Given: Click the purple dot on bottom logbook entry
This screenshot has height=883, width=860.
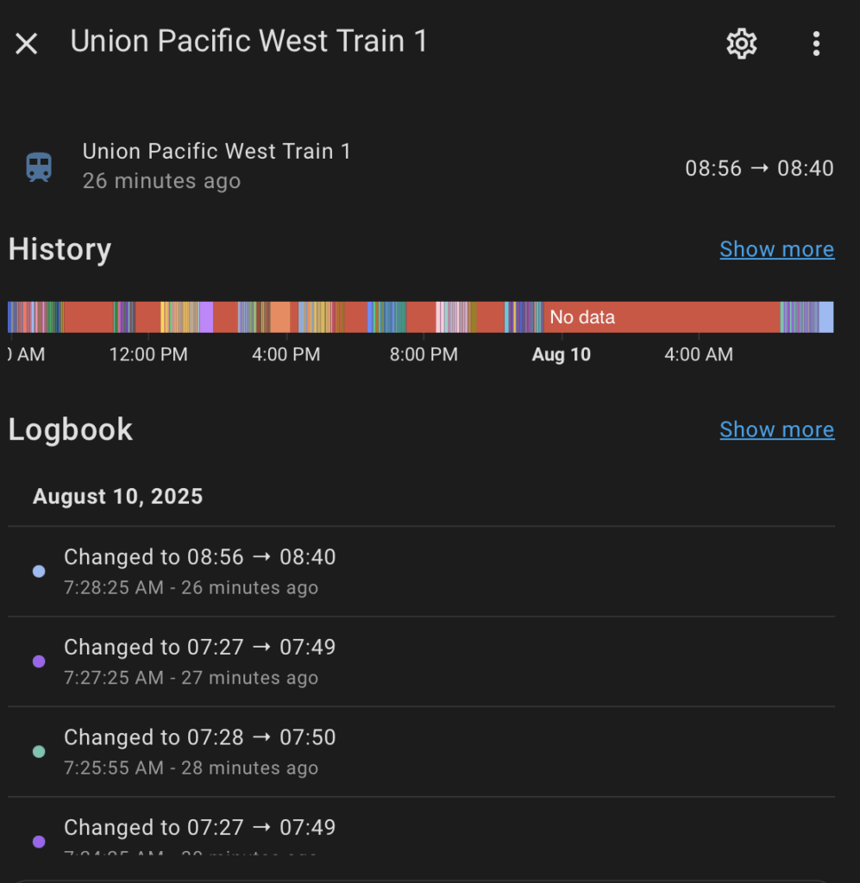Looking at the screenshot, I should tap(39, 842).
